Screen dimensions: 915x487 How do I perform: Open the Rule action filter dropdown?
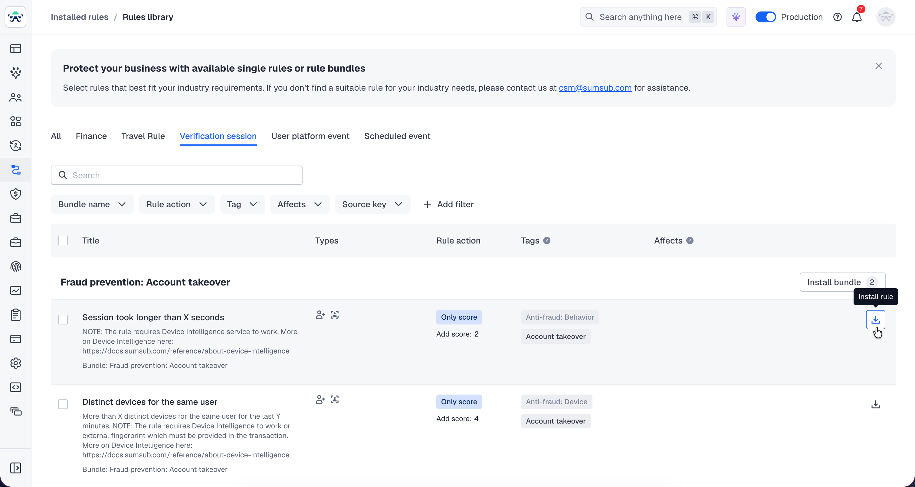pos(176,204)
